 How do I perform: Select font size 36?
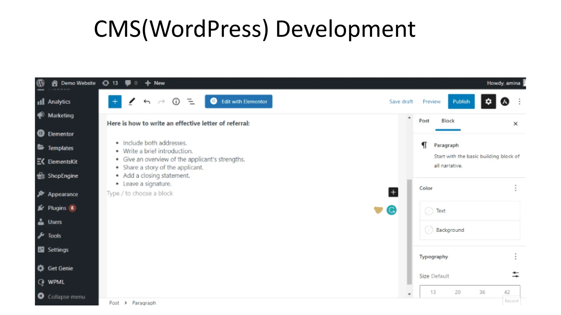[482, 292]
